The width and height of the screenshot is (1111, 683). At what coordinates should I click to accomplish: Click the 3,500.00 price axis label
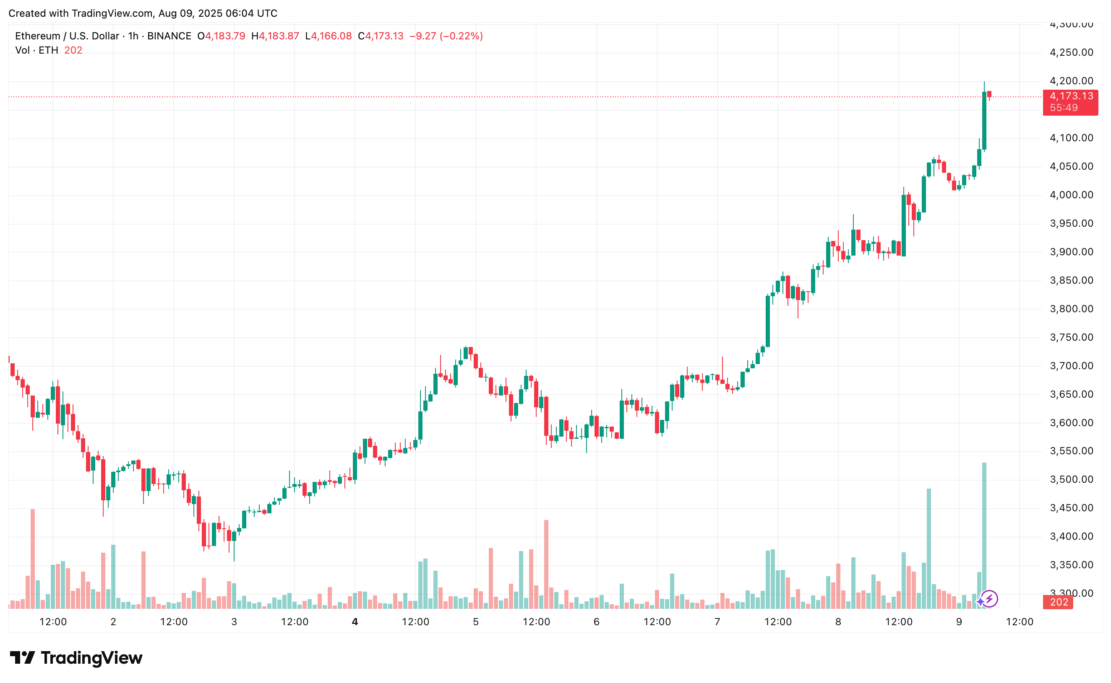pyautogui.click(x=1071, y=479)
